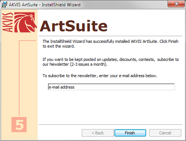
Task: Click the horizontal divider under the ArtSuite heading
Action: coord(110,36)
